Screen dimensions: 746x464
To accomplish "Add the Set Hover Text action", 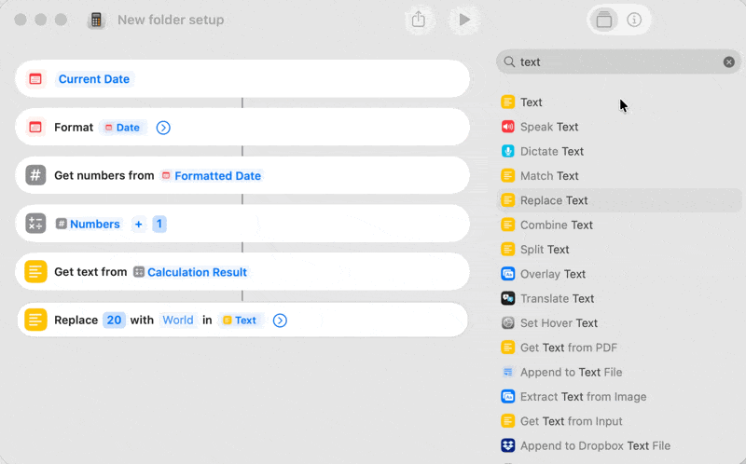I will click(618, 322).
